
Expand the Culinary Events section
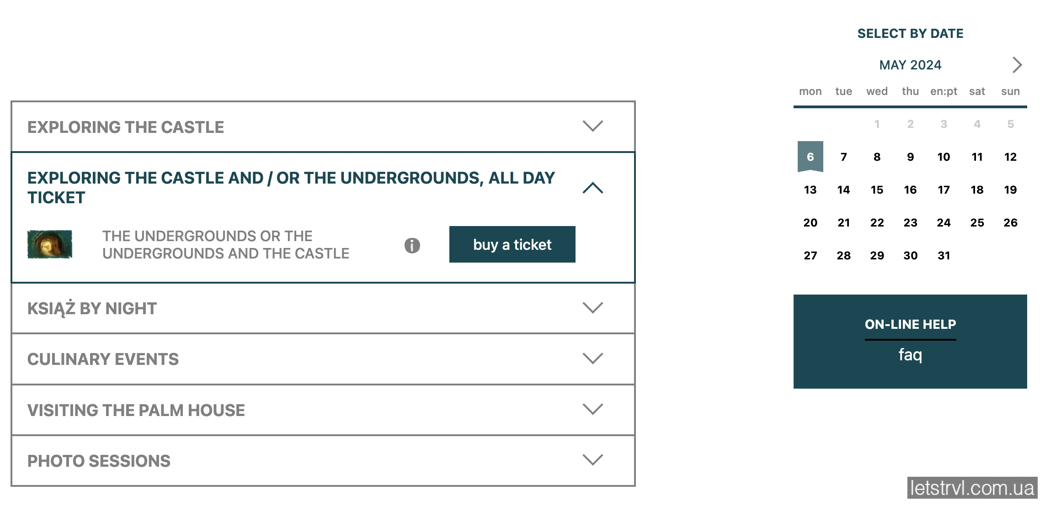592,358
